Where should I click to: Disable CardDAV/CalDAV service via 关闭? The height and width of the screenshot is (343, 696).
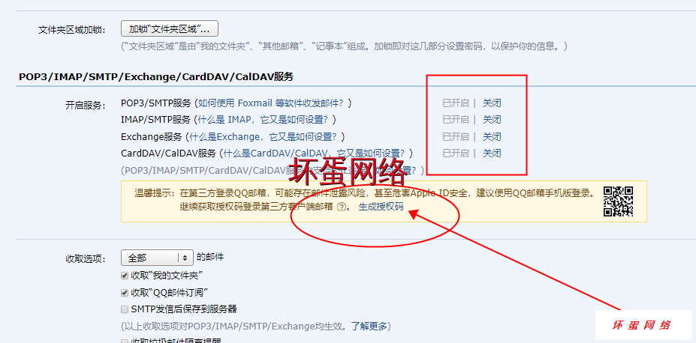click(x=492, y=154)
